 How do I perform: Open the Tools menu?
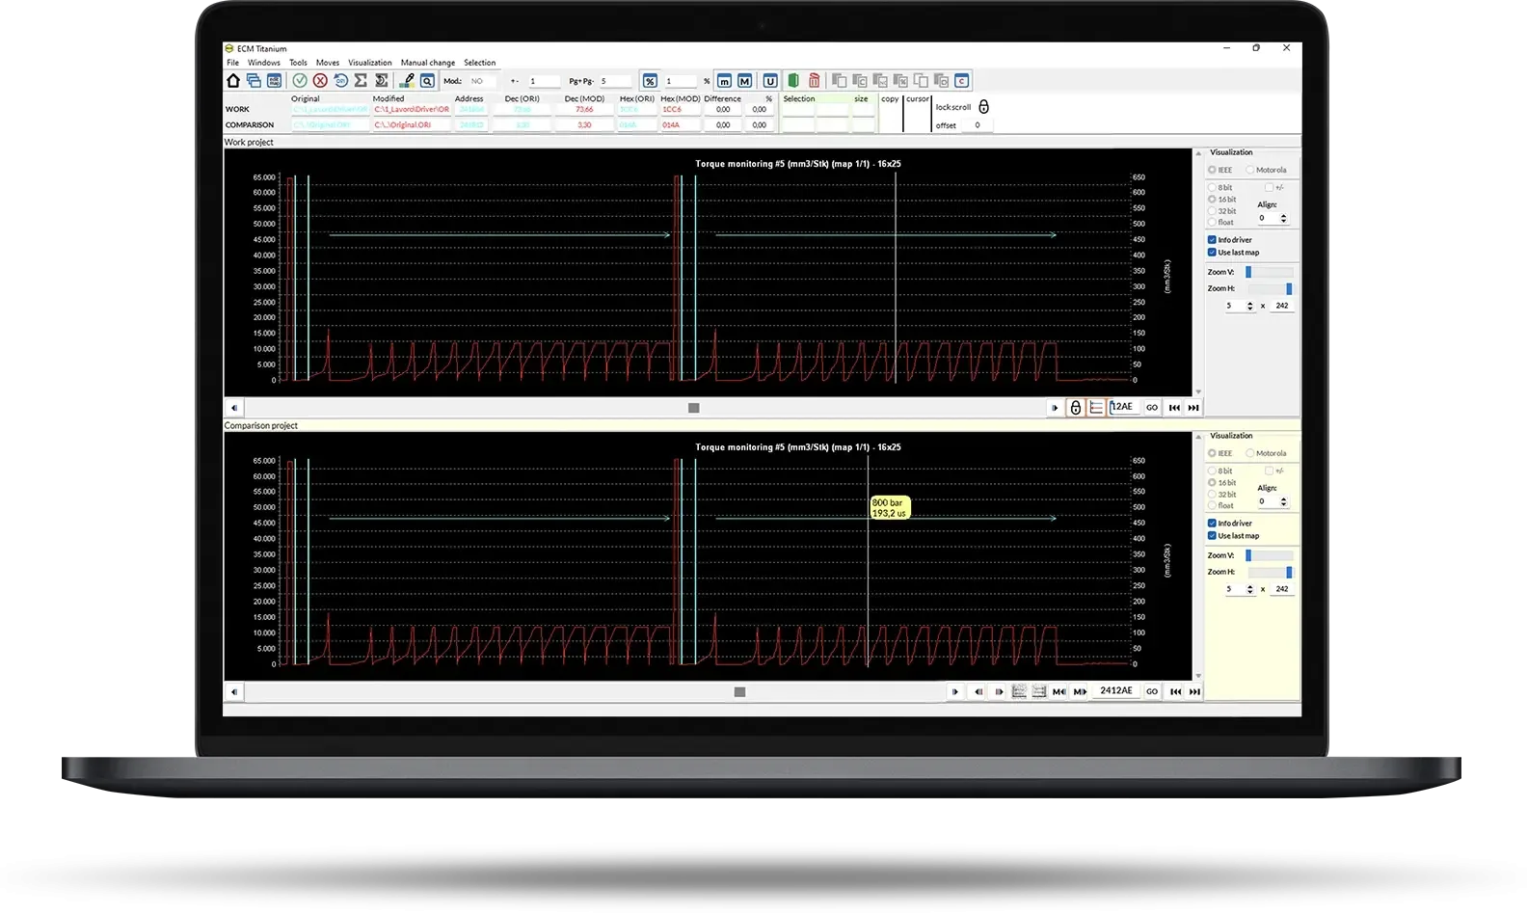pyautogui.click(x=298, y=63)
